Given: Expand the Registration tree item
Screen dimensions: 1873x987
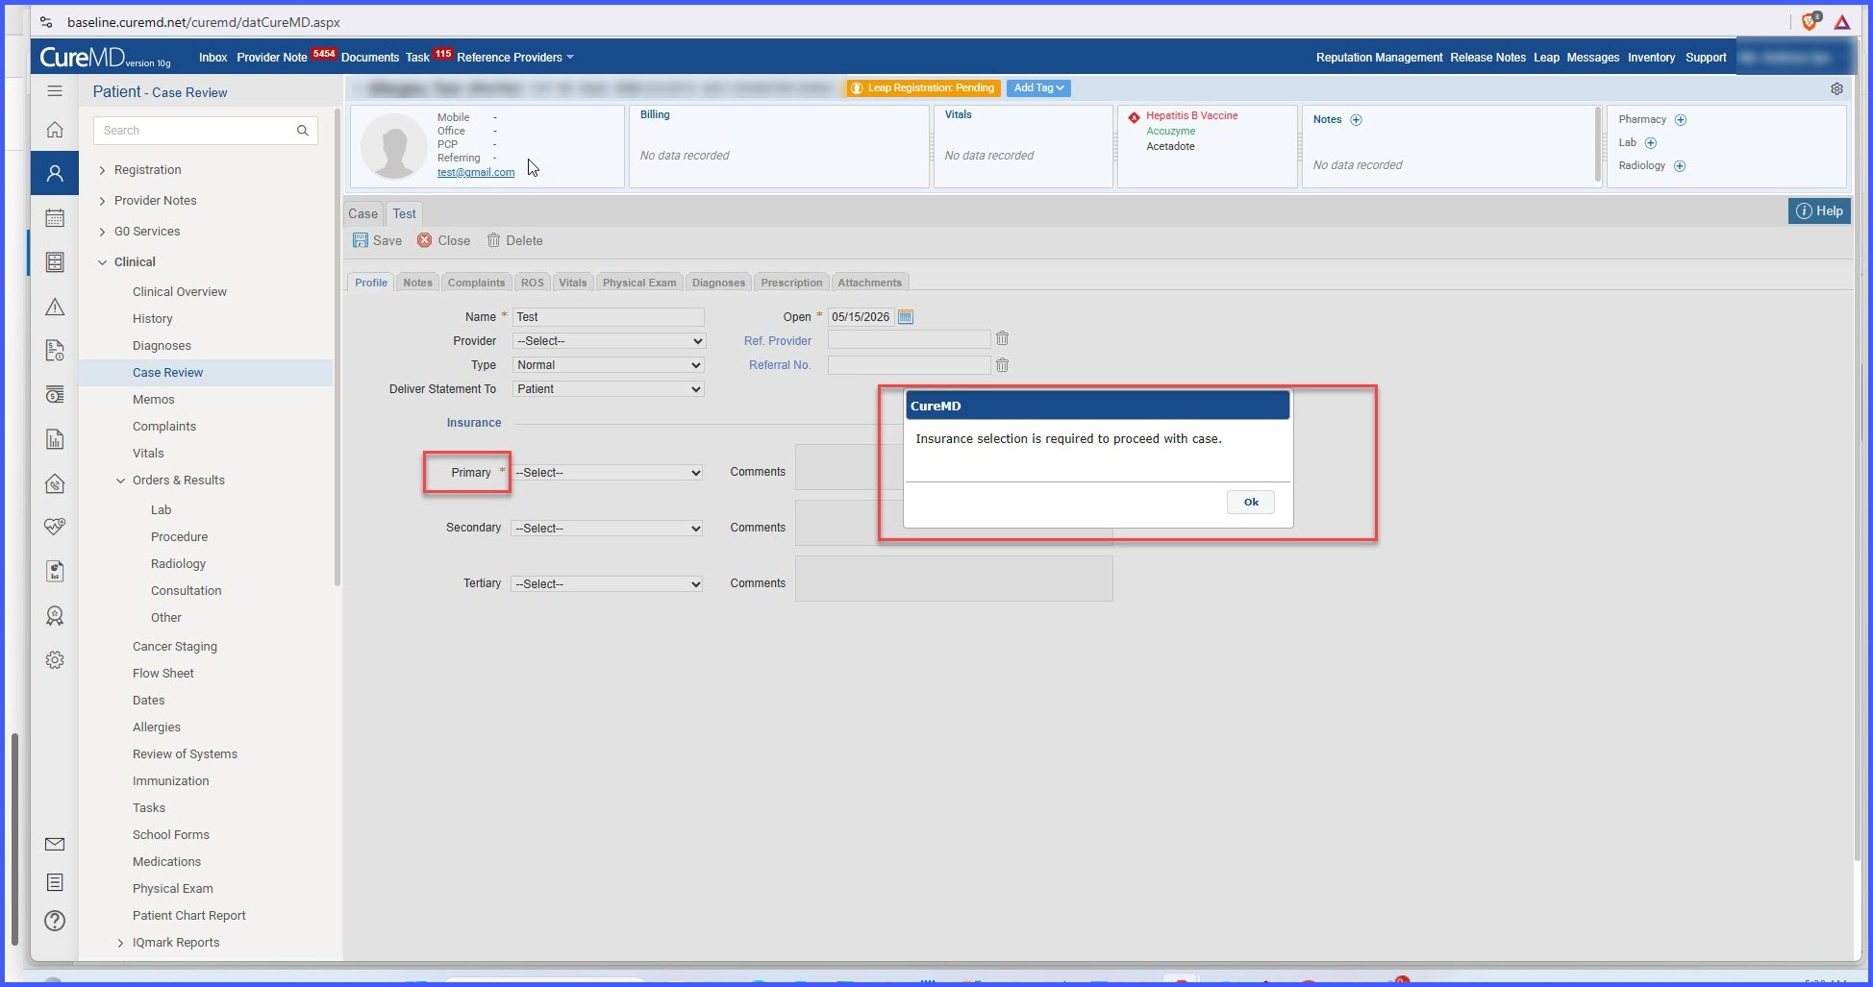Looking at the screenshot, I should [102, 170].
